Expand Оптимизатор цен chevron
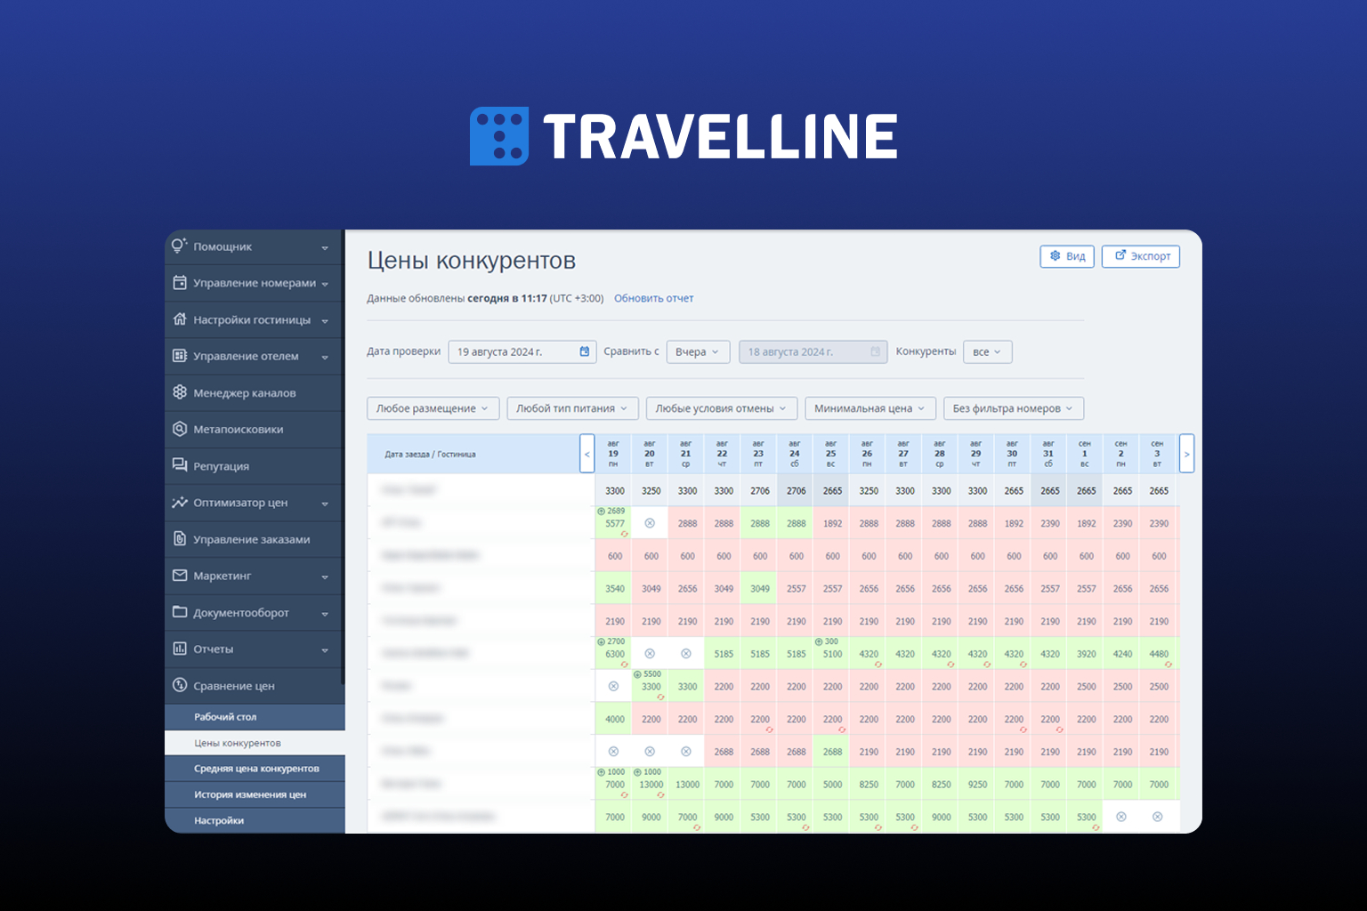This screenshot has width=1367, height=911. tap(325, 504)
